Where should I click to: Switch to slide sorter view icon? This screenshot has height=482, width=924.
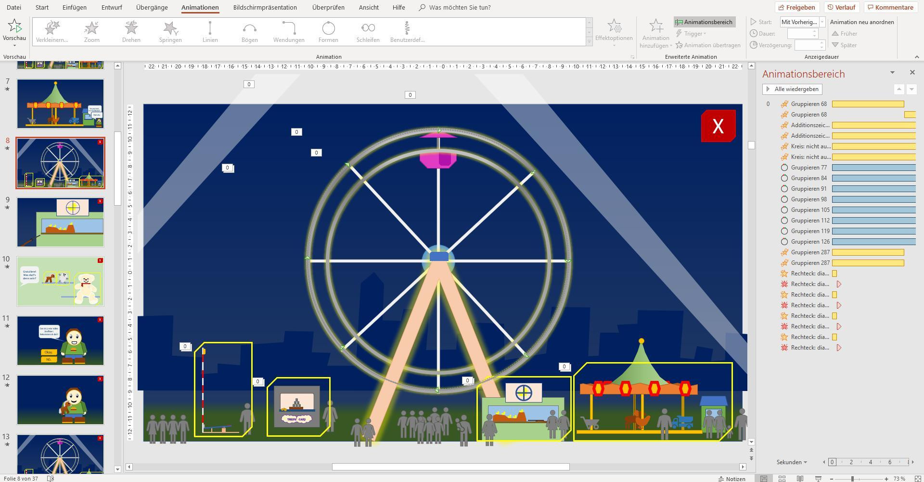pos(782,479)
